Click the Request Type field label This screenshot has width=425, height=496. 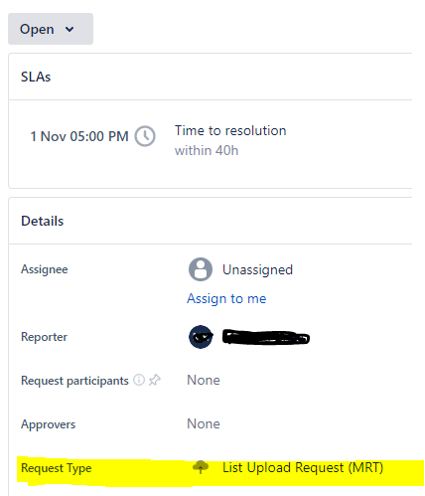point(57,468)
